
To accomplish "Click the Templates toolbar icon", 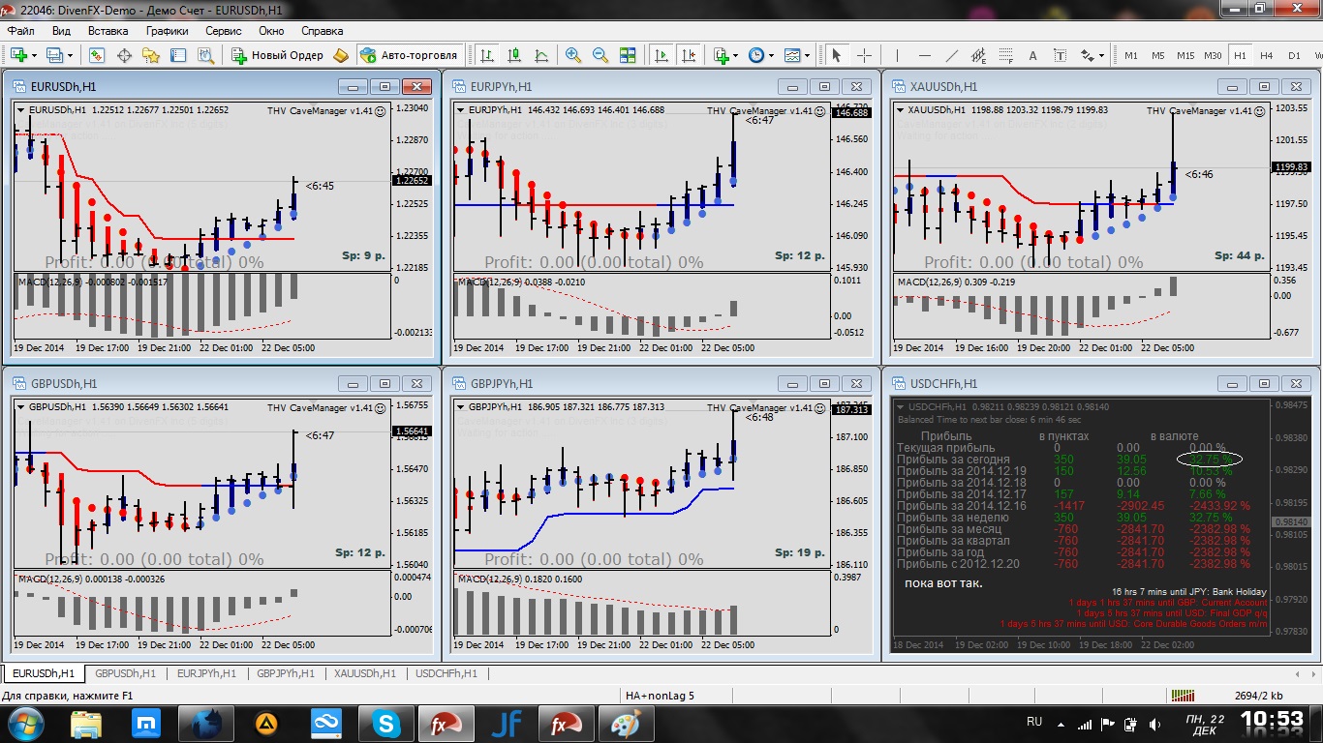I will [x=792, y=55].
